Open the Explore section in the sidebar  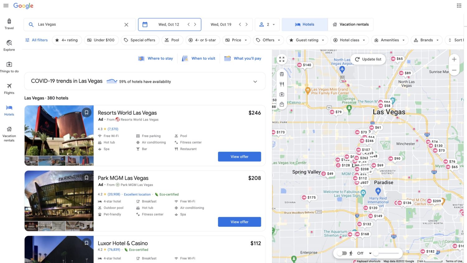9,45
